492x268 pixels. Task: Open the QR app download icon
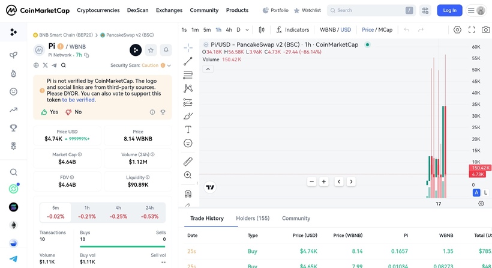pyautogui.click(x=425, y=10)
